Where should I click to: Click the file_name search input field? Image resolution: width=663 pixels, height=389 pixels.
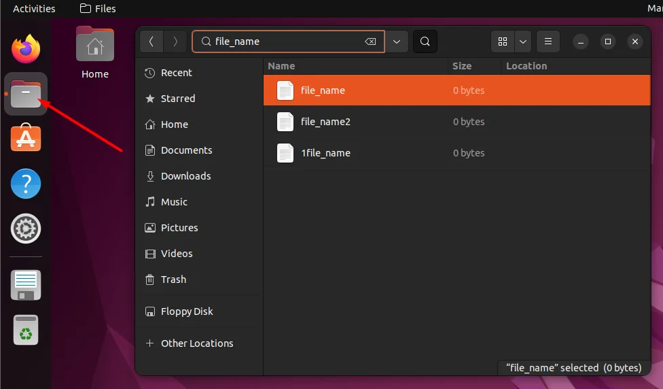(x=289, y=41)
